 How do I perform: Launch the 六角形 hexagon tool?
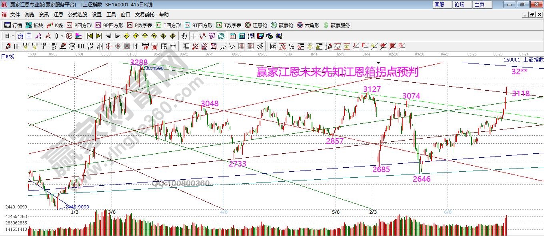(x=308, y=25)
